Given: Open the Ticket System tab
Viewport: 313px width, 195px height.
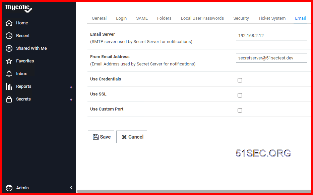Looking at the screenshot, I should [272, 18].
